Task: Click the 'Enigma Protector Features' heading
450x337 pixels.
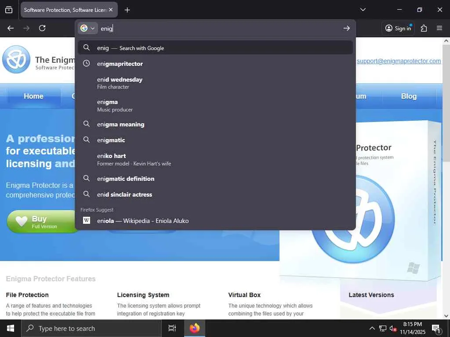Action: tap(51, 279)
